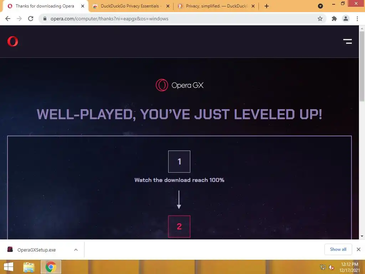
Task: Click muted volume tray icon
Action: click(331, 267)
